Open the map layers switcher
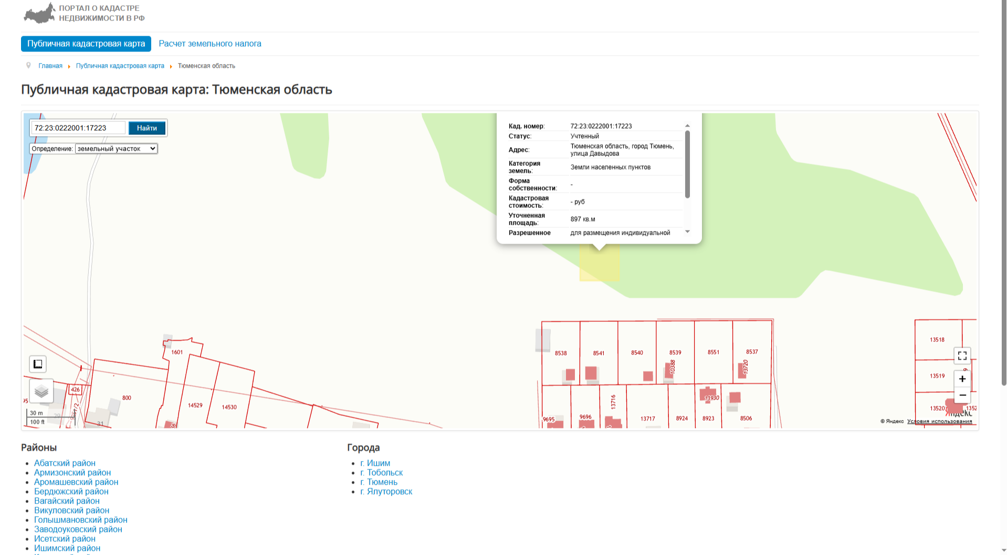This screenshot has width=1007, height=555. point(41,391)
